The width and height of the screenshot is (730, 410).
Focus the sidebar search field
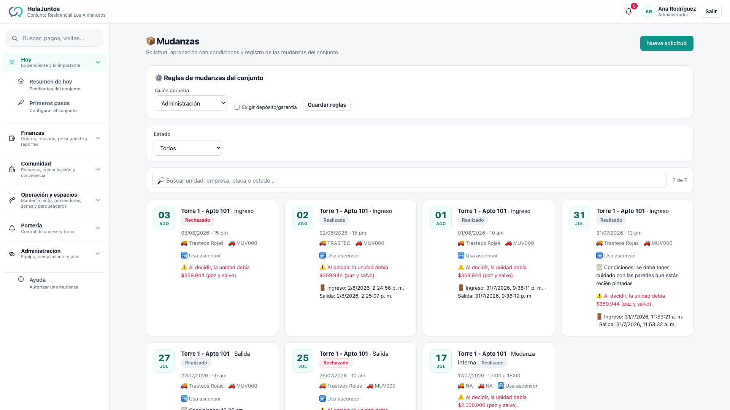tap(54, 38)
